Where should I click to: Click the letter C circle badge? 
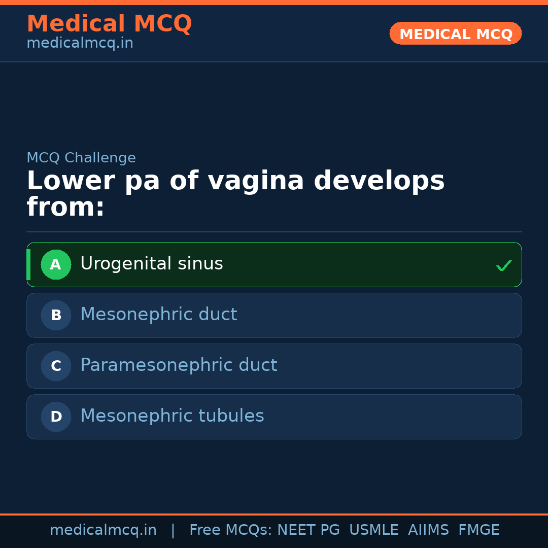pos(56,366)
